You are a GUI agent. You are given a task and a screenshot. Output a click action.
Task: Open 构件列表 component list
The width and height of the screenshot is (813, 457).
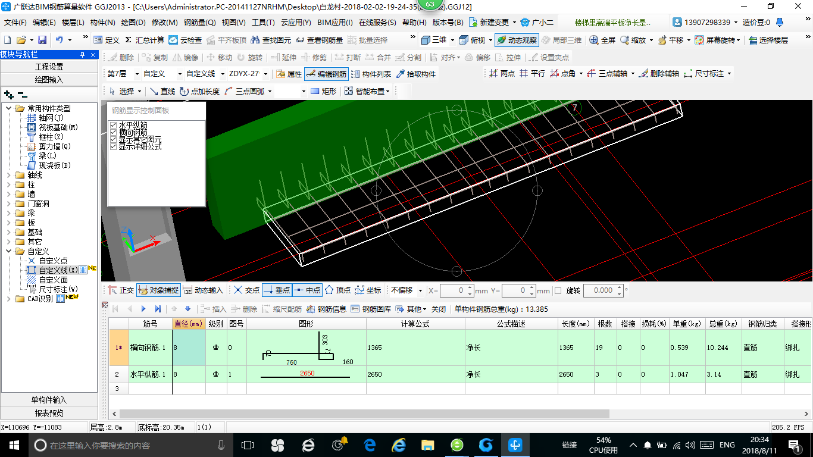tap(371, 74)
